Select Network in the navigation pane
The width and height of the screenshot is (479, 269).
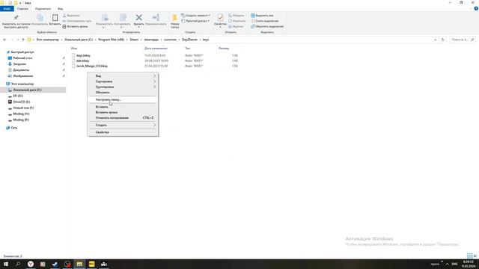pyautogui.click(x=14, y=128)
